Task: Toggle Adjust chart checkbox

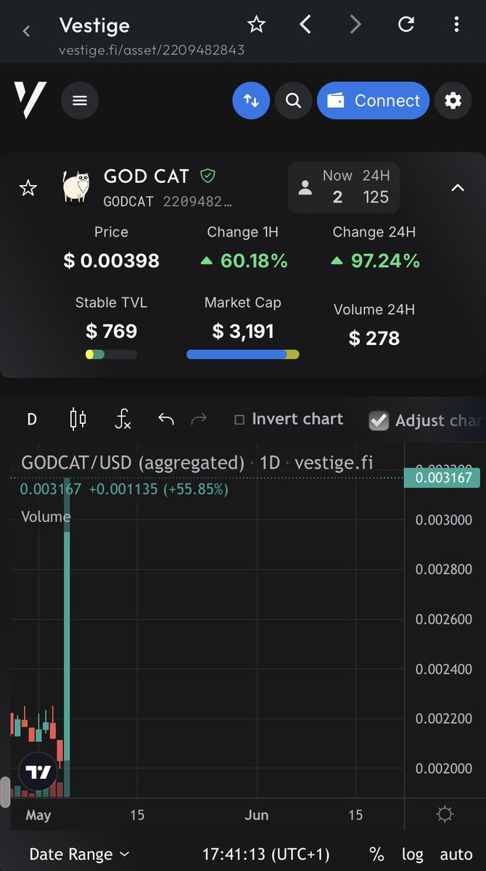Action: point(379,420)
